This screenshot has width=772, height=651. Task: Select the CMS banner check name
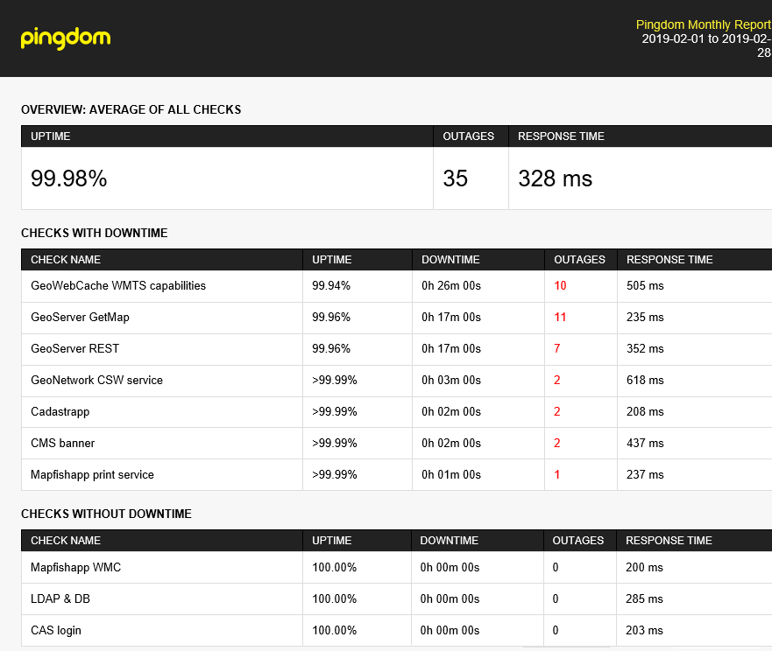(62, 443)
